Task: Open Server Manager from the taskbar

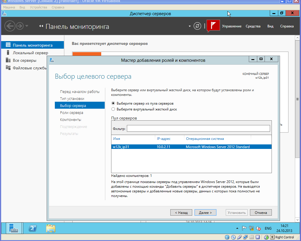Action: point(14,228)
